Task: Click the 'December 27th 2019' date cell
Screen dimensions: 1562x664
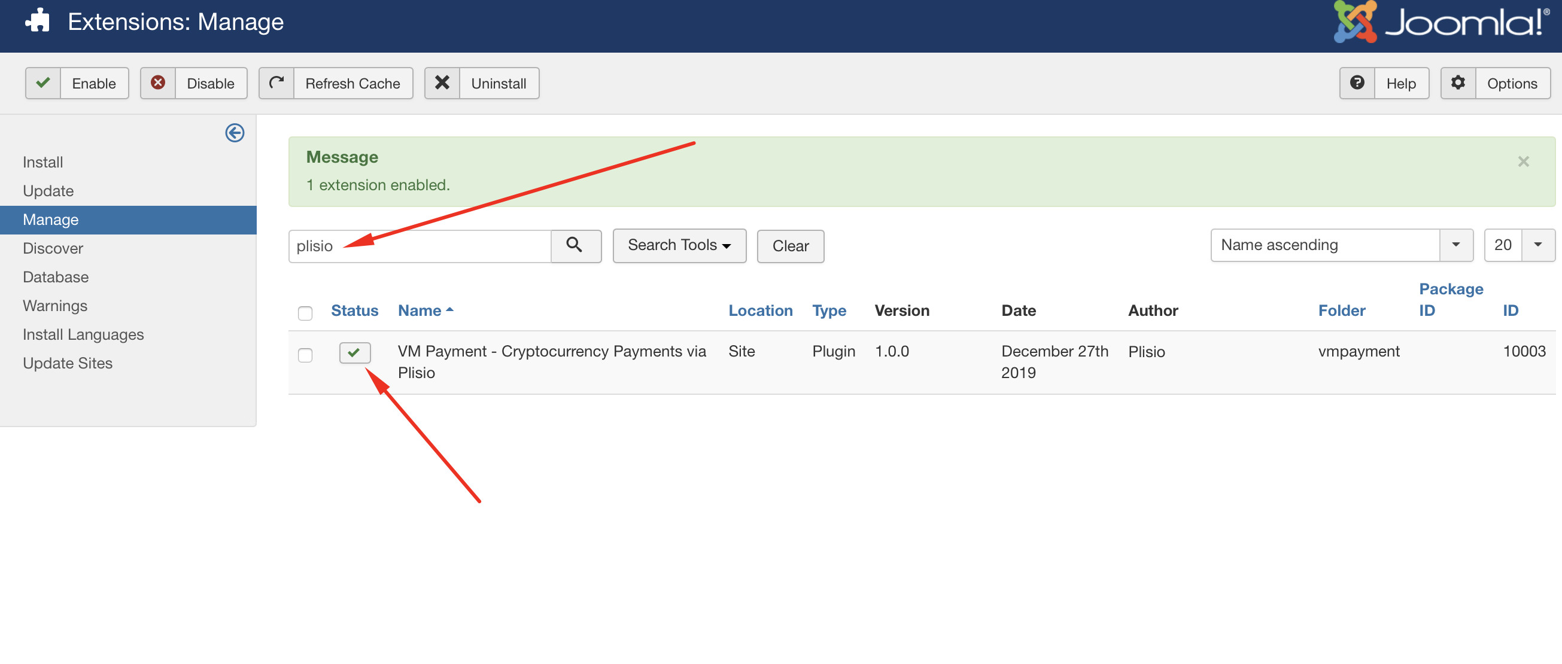Action: tap(1054, 362)
